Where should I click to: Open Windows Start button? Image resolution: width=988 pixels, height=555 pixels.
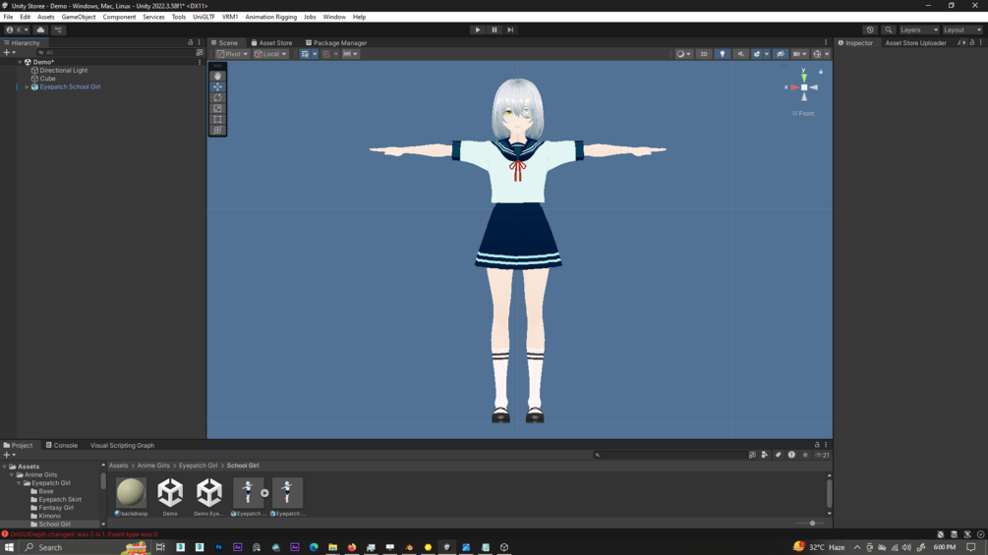[x=9, y=547]
